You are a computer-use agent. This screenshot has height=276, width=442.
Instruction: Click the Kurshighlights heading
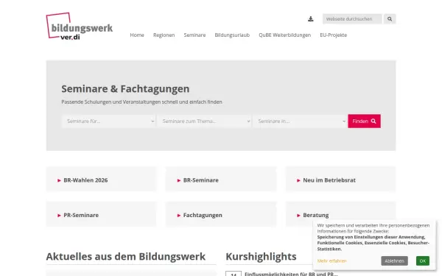pos(261,257)
